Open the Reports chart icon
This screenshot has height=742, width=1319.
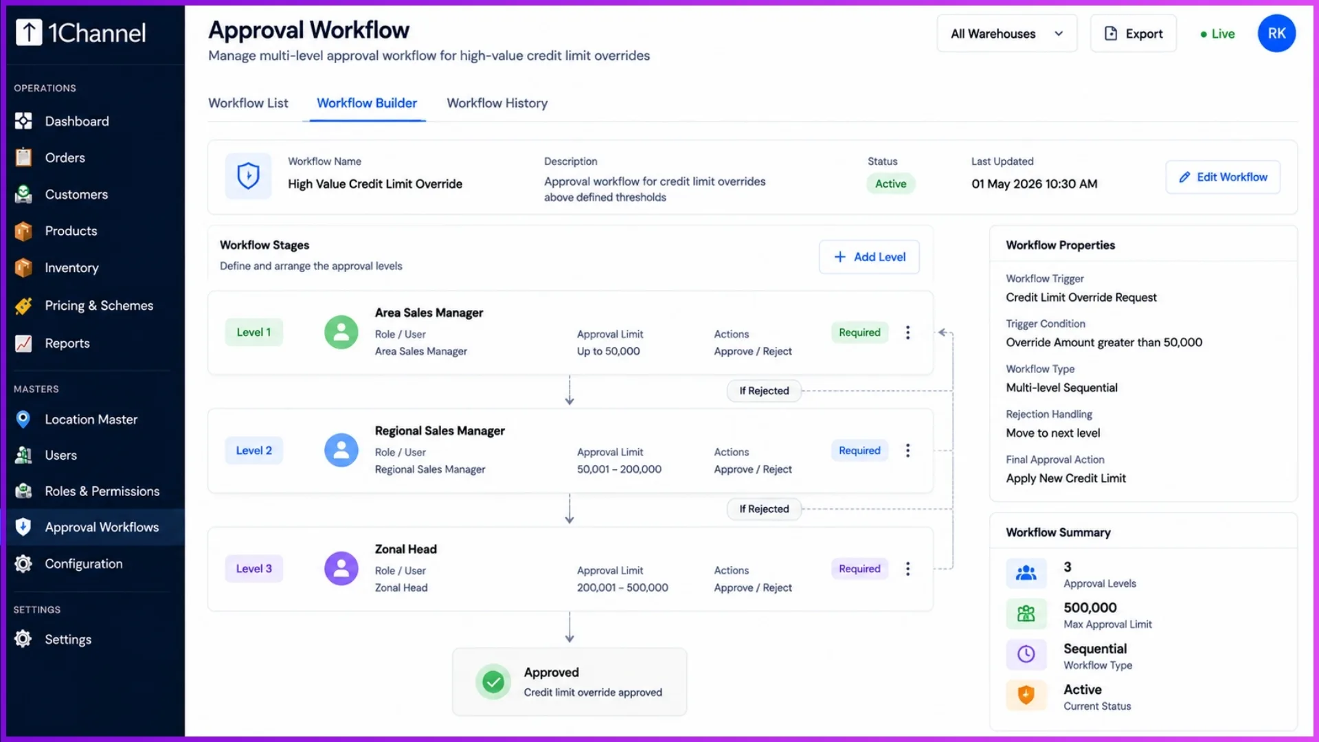(23, 343)
